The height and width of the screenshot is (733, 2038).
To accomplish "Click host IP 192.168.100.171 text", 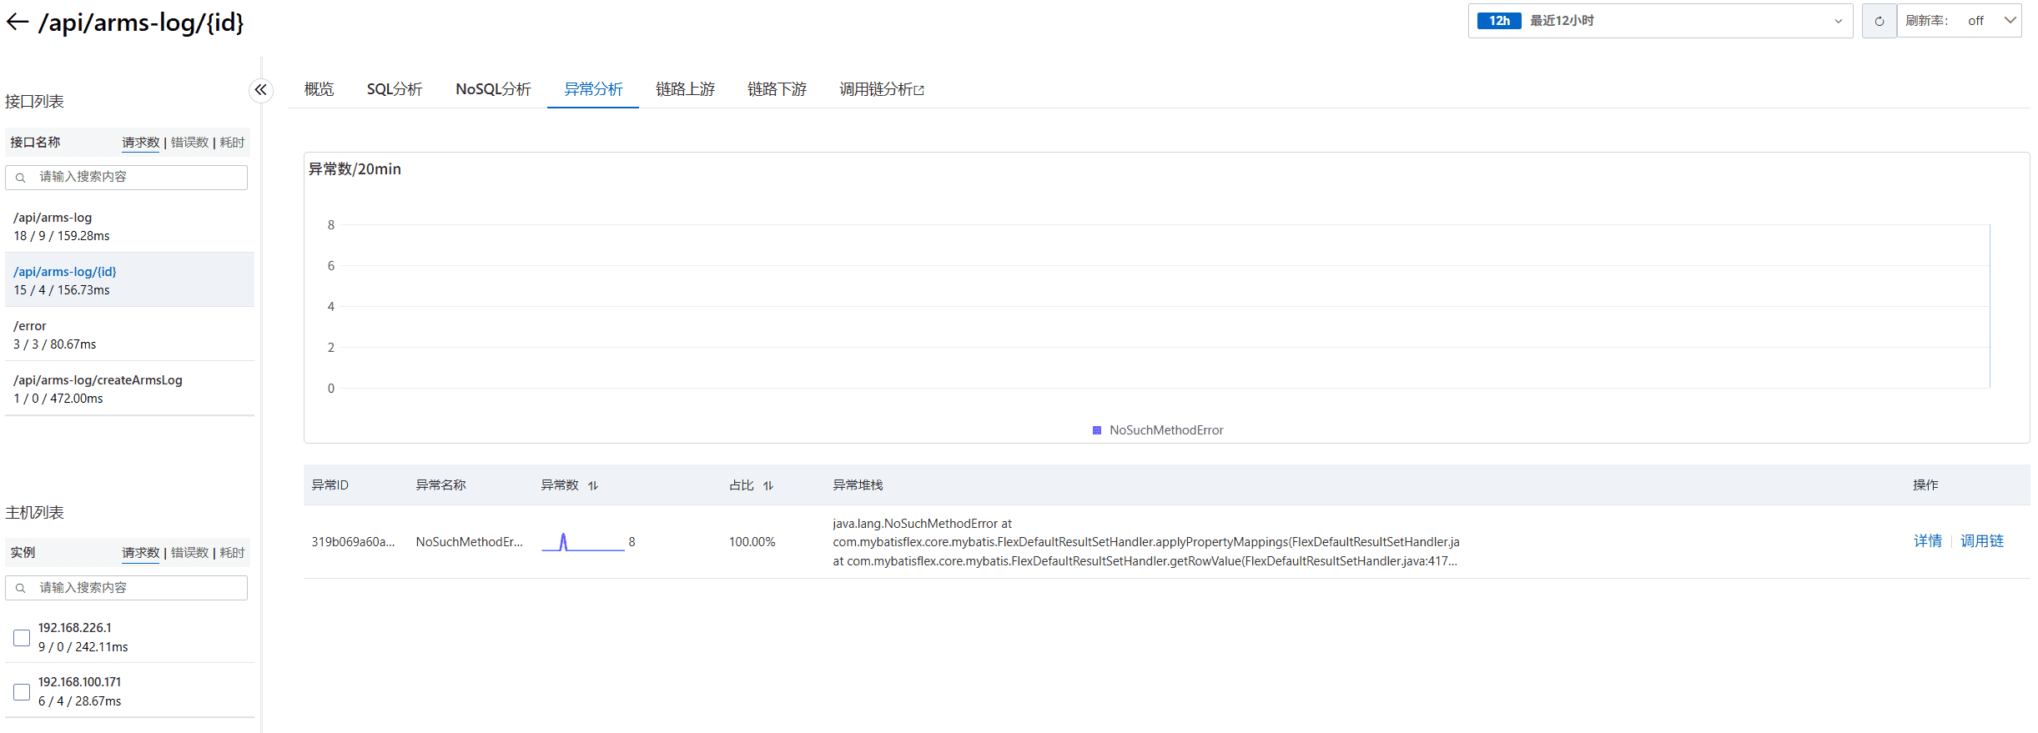I will tap(79, 682).
